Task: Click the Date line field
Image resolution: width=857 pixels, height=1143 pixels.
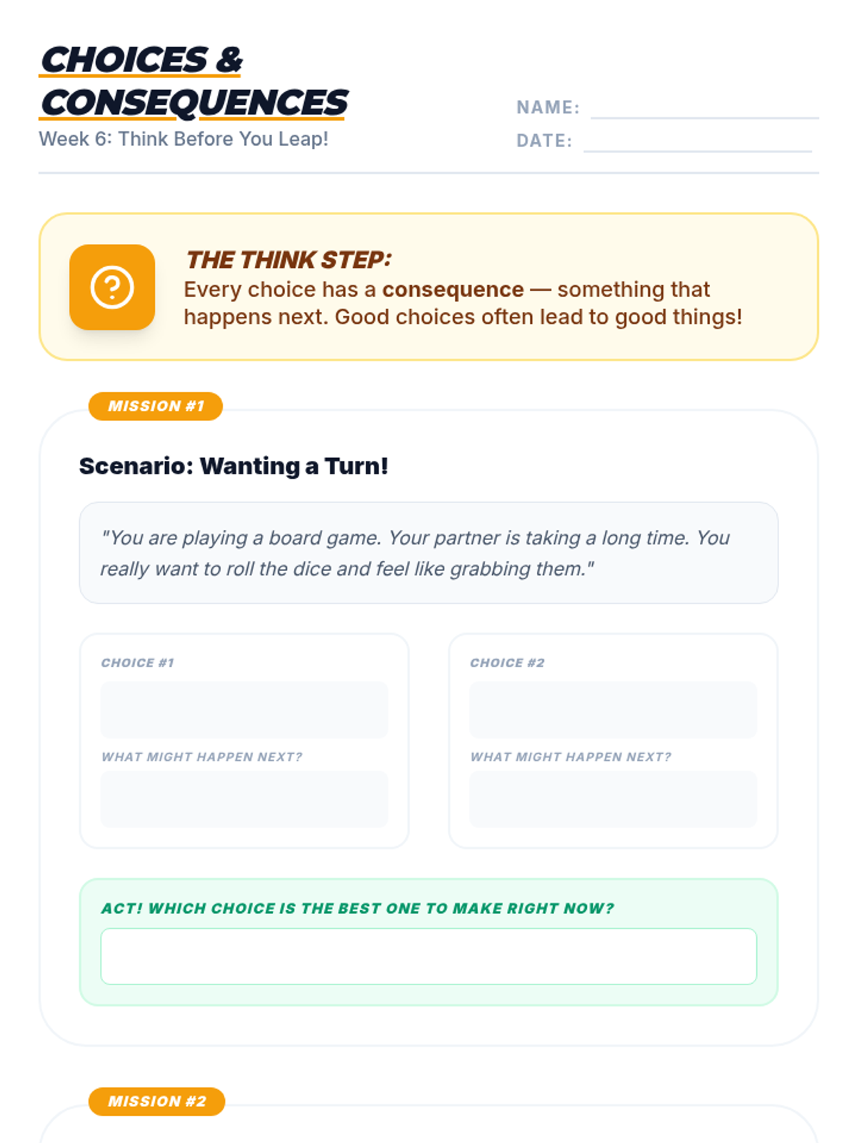Action: click(697, 142)
